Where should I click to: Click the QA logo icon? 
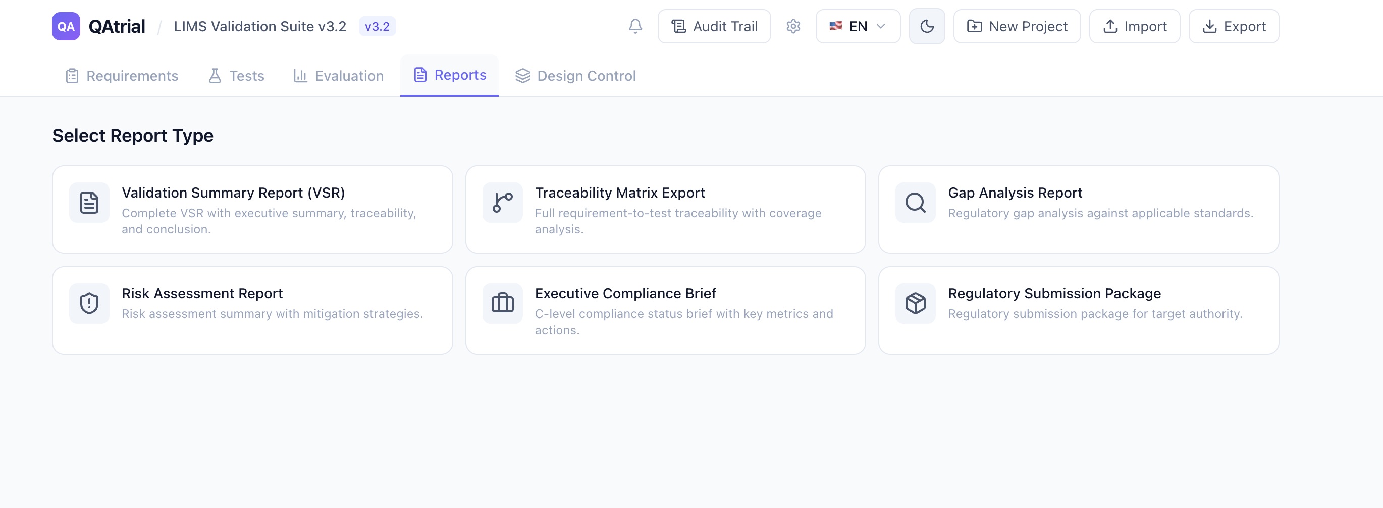tap(66, 26)
